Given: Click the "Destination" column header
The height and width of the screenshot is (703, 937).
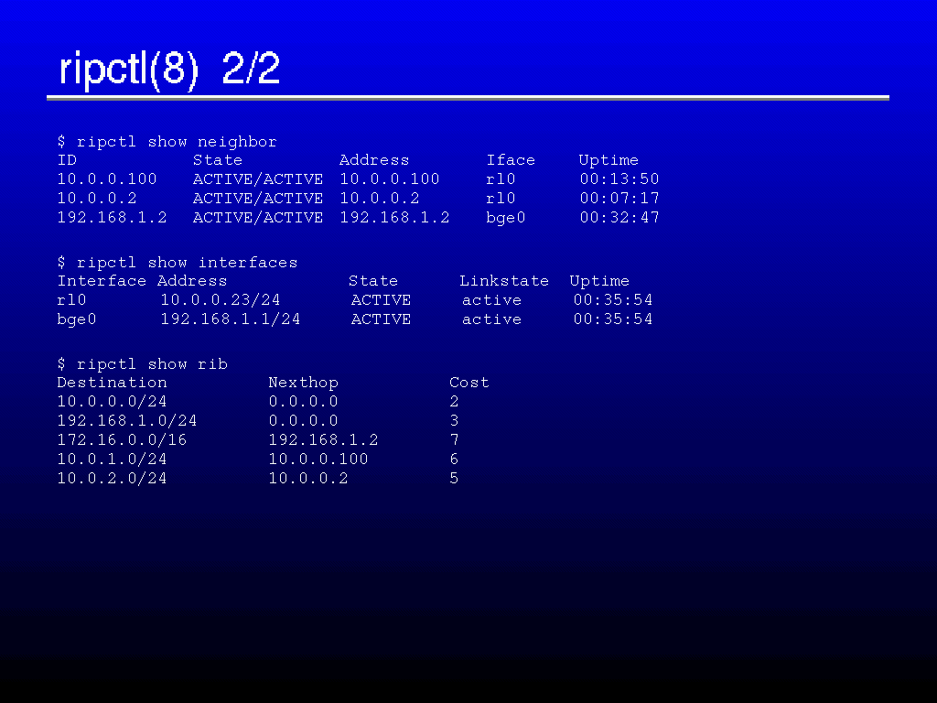Looking at the screenshot, I should 112,383.
